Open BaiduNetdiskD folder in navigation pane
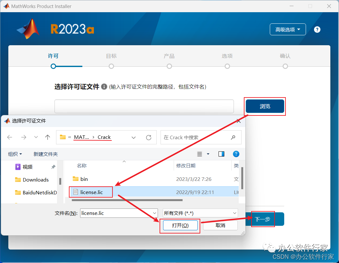 coord(36,192)
